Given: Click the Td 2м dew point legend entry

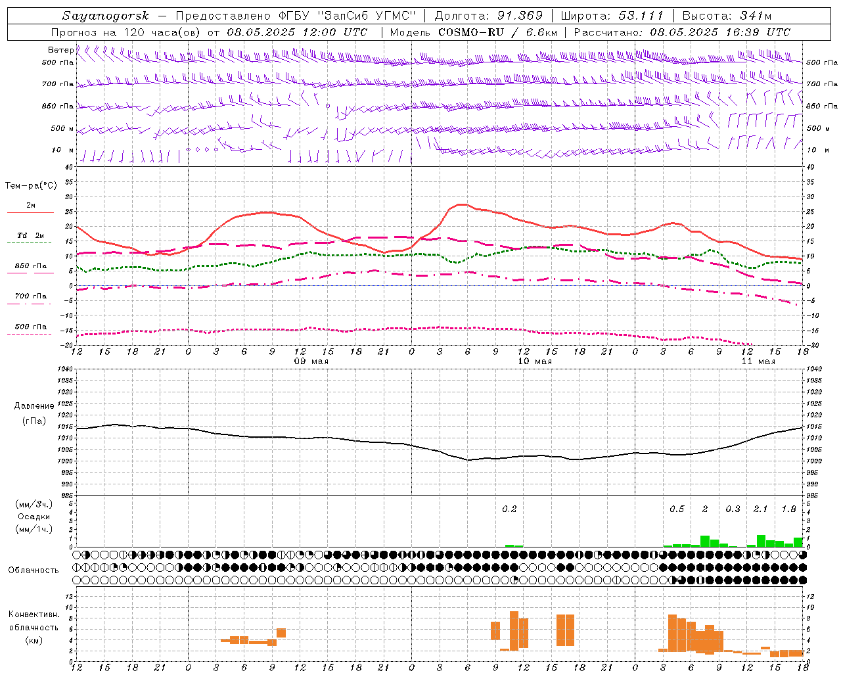Looking at the screenshot, I should tap(31, 235).
